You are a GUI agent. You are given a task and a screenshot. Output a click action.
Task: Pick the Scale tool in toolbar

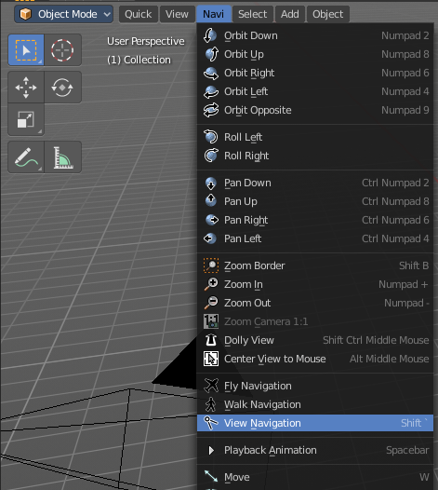[26, 119]
